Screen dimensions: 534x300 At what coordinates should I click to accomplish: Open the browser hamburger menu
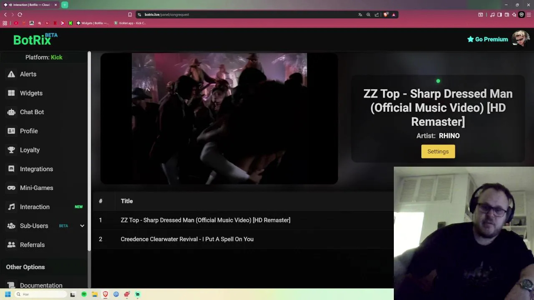click(x=529, y=15)
